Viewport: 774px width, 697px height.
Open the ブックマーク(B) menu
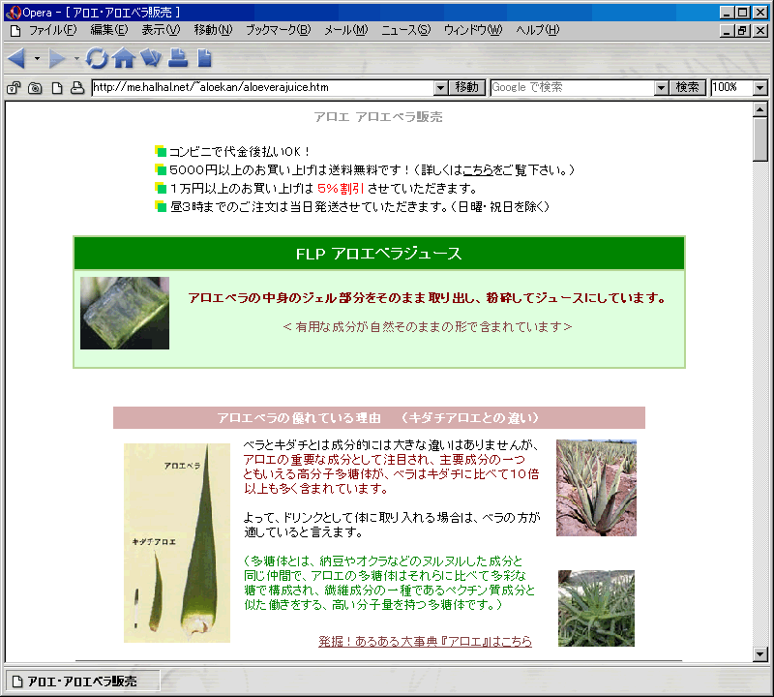(x=279, y=30)
